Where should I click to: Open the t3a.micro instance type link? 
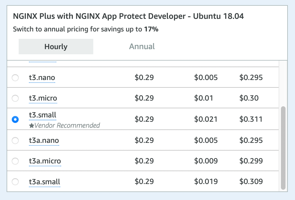click(45, 161)
